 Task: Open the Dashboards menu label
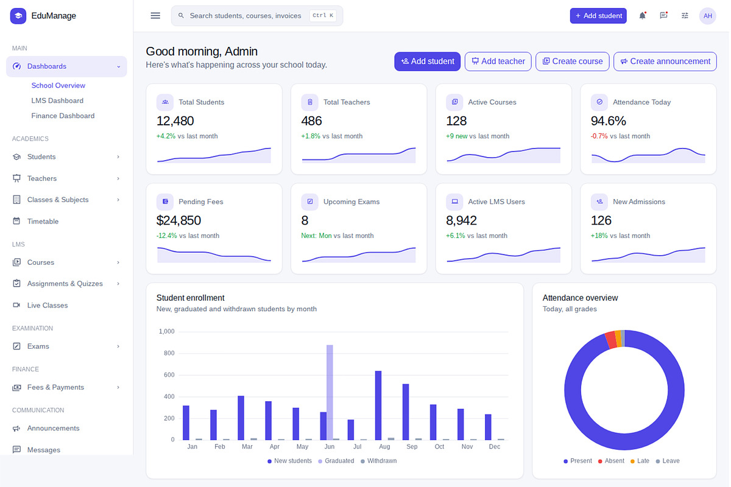pos(47,66)
